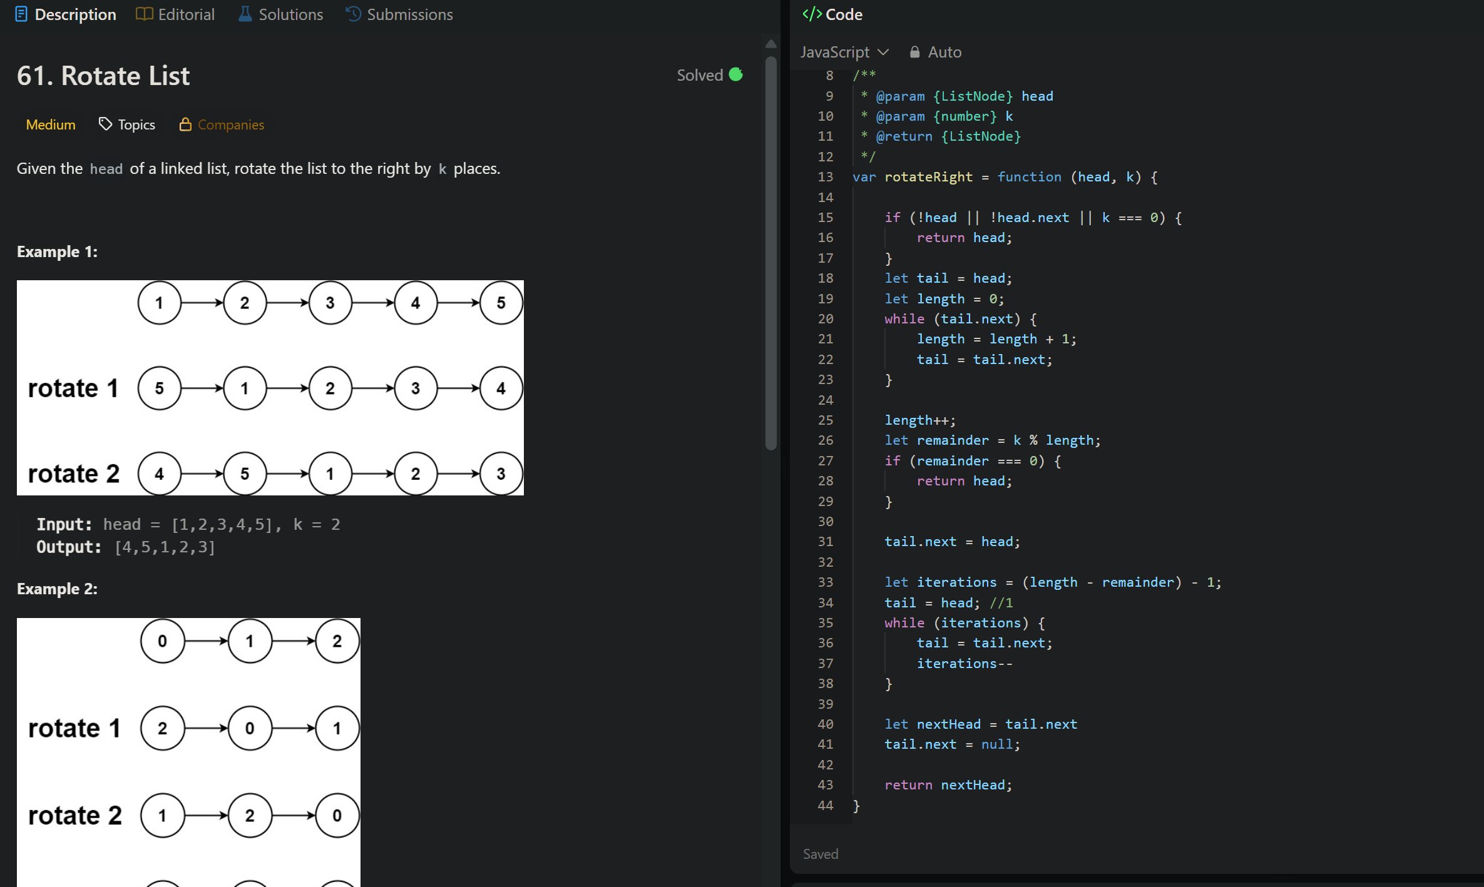The width and height of the screenshot is (1484, 887).
Task: Click the Companies lock icon
Action: [x=185, y=124]
